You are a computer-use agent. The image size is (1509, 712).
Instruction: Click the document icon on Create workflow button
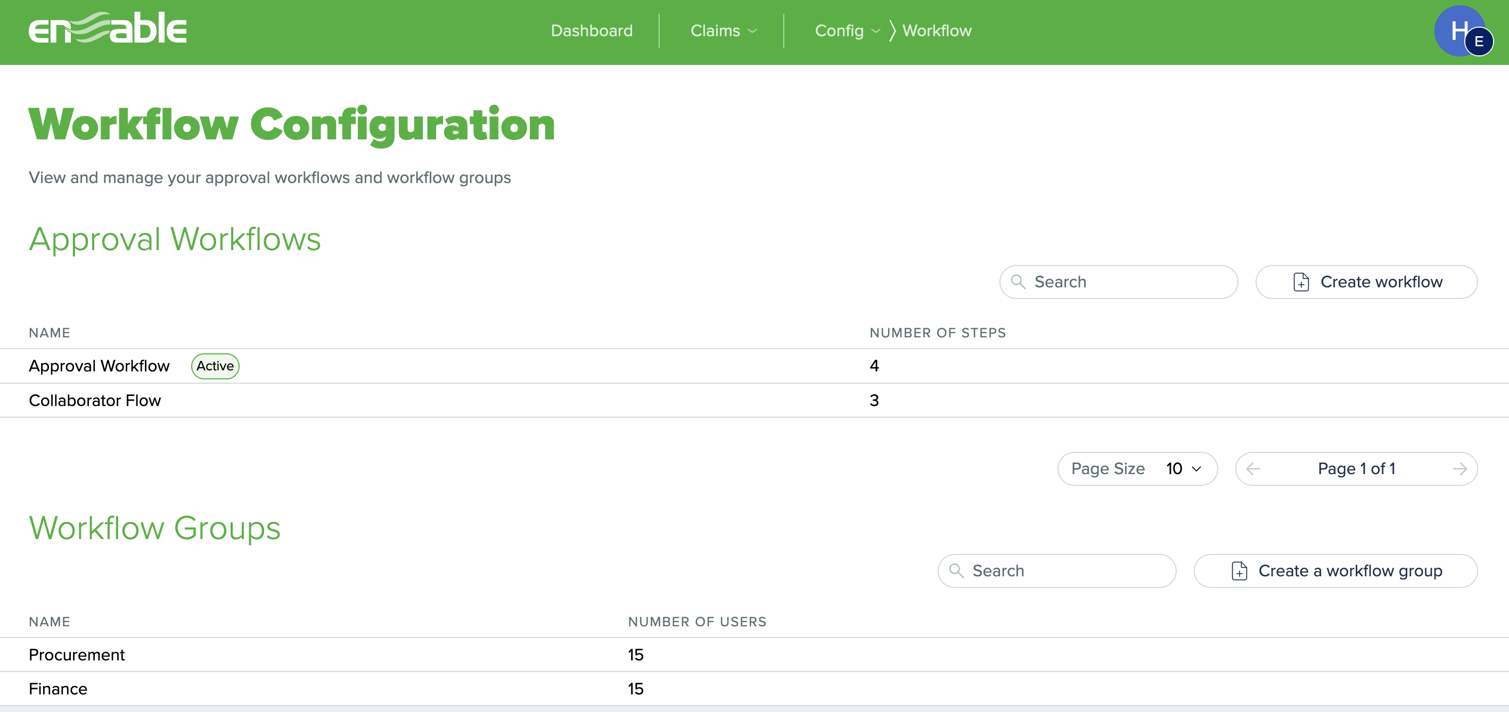pos(1301,282)
